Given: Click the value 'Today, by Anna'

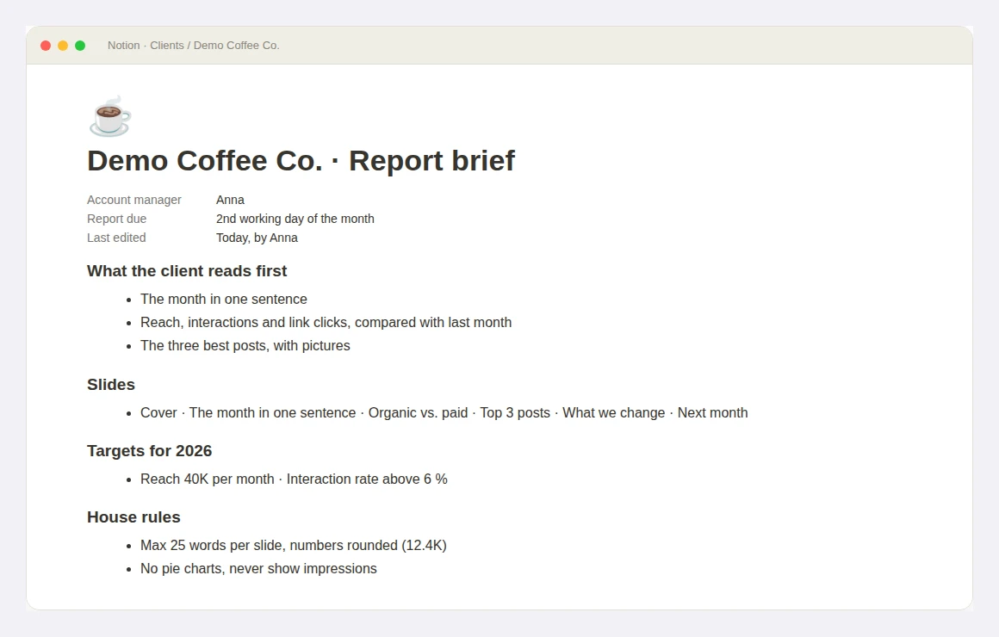Looking at the screenshot, I should pyautogui.click(x=257, y=238).
